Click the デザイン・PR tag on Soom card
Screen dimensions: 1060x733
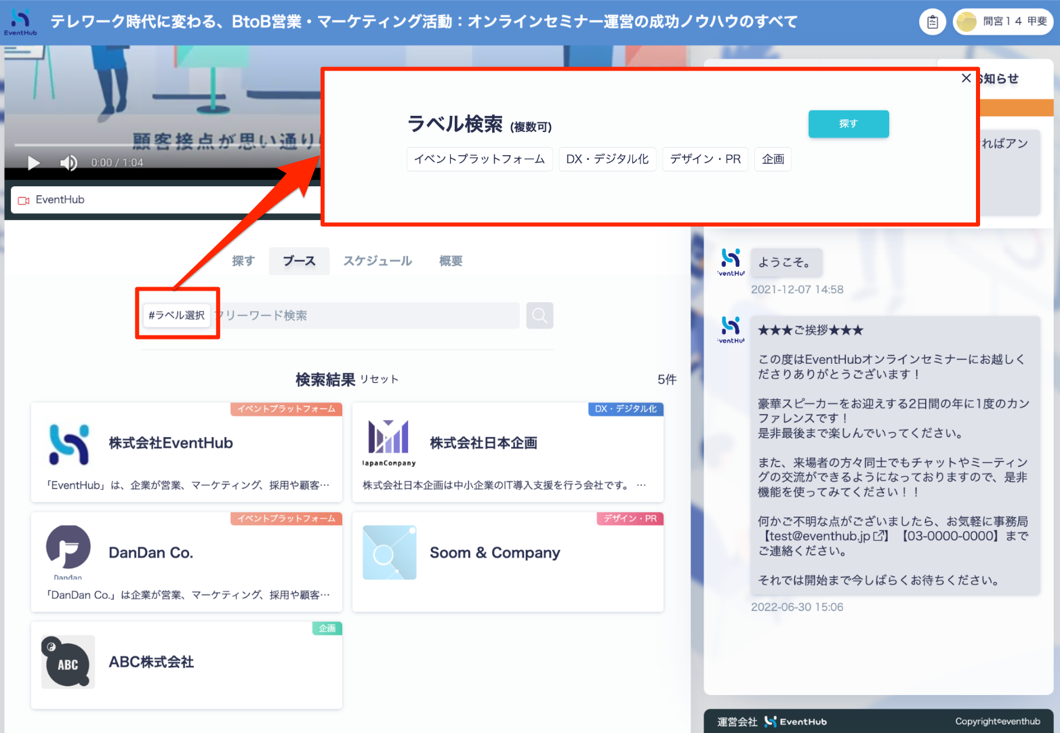point(630,519)
